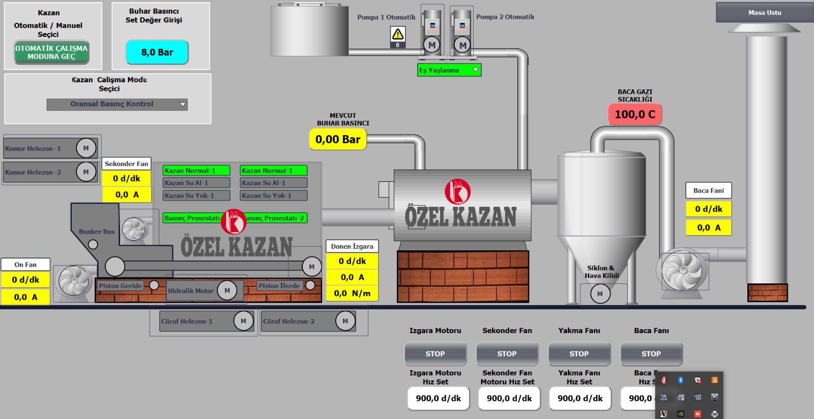This screenshot has height=419, width=814.
Task: Click the orange Java tray icon
Action: 715,380
